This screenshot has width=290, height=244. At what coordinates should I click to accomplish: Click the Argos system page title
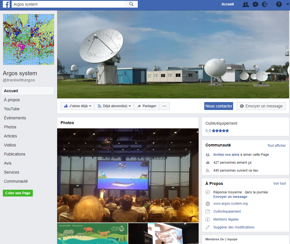(x=20, y=73)
